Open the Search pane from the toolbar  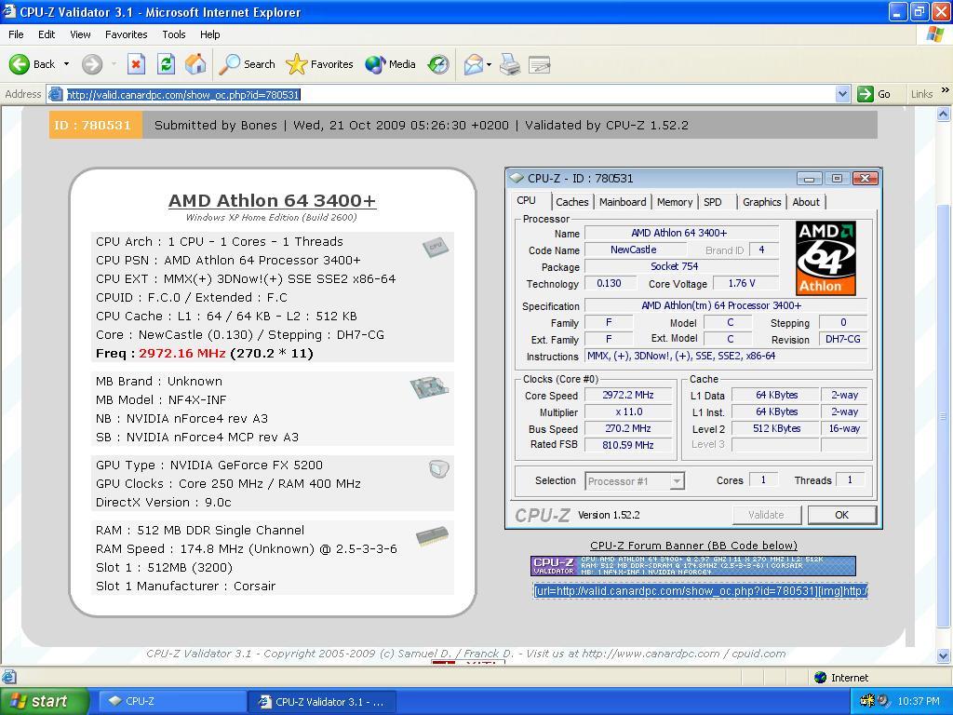click(x=248, y=64)
